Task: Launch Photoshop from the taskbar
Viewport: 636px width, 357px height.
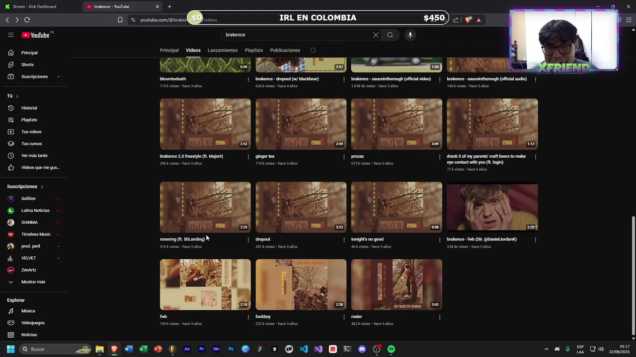Action: click(x=231, y=349)
